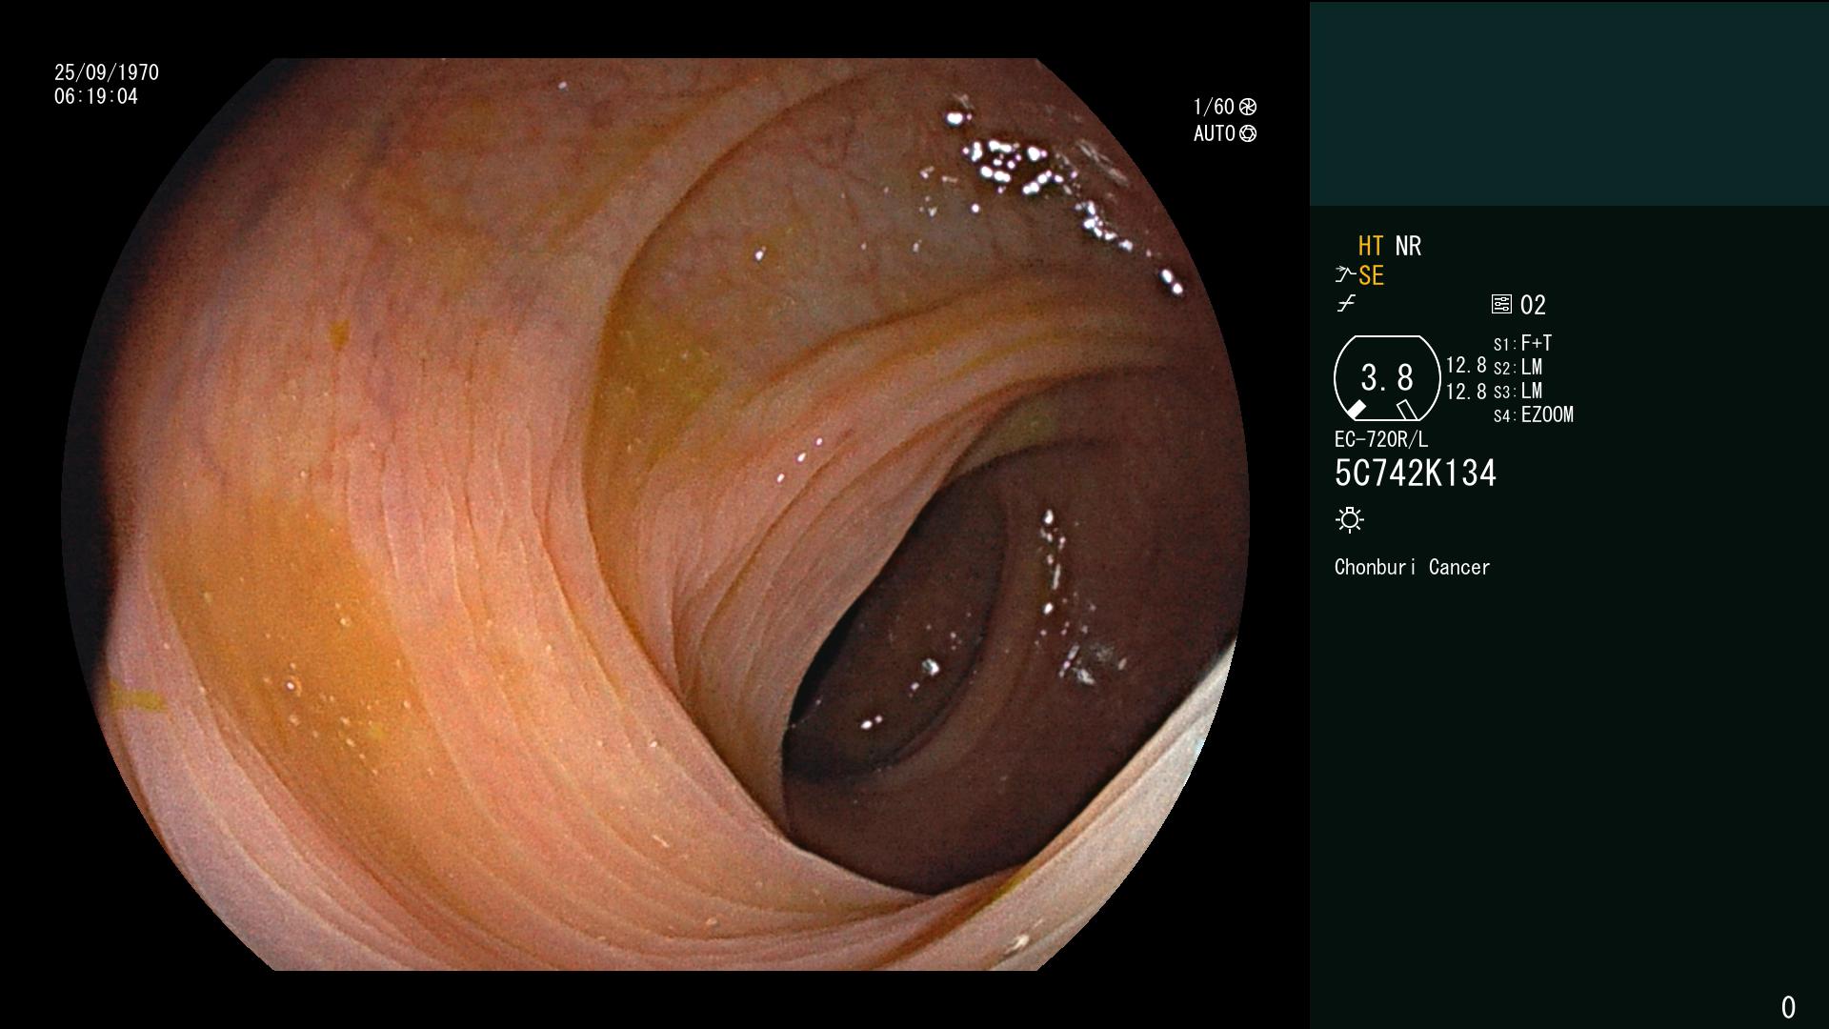Click the scope model EC-720R/L
The image size is (1829, 1029).
(x=1380, y=439)
